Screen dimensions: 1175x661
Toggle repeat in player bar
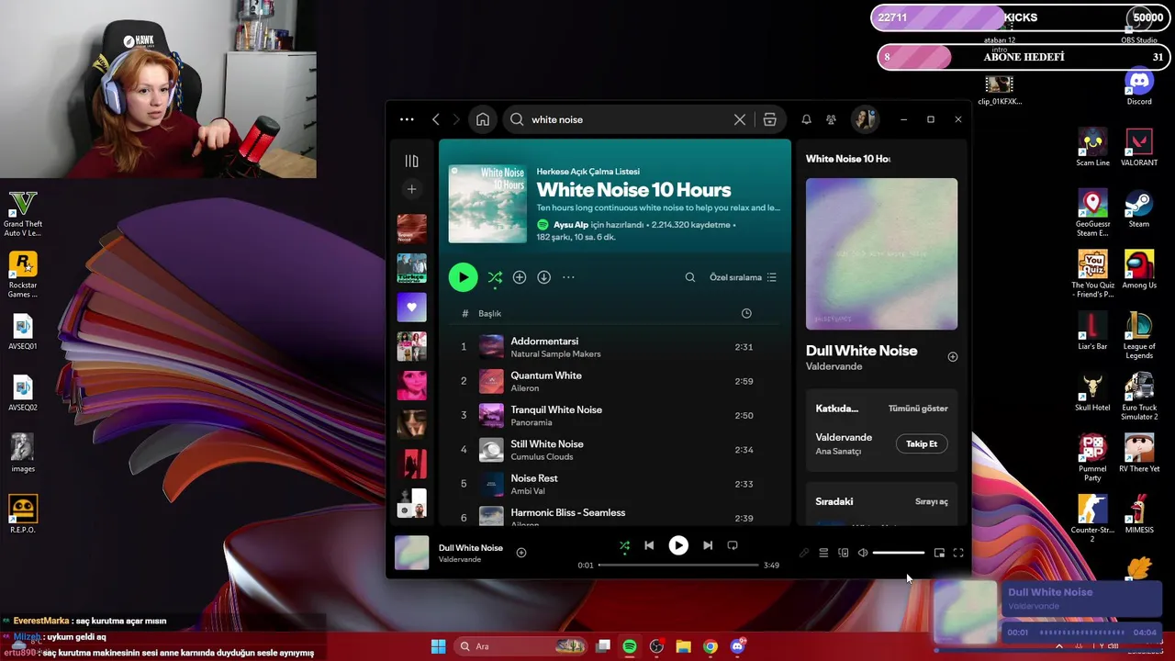pos(733,545)
